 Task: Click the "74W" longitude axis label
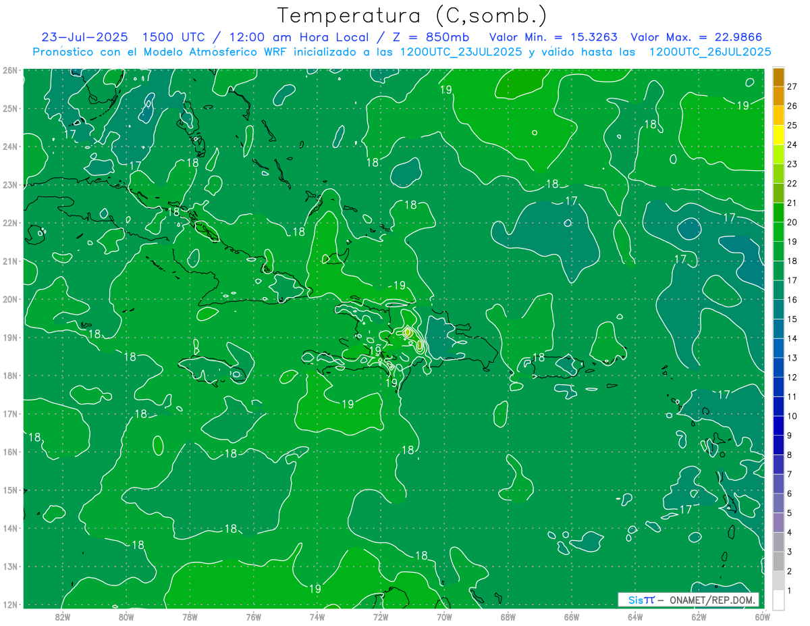[x=317, y=617]
